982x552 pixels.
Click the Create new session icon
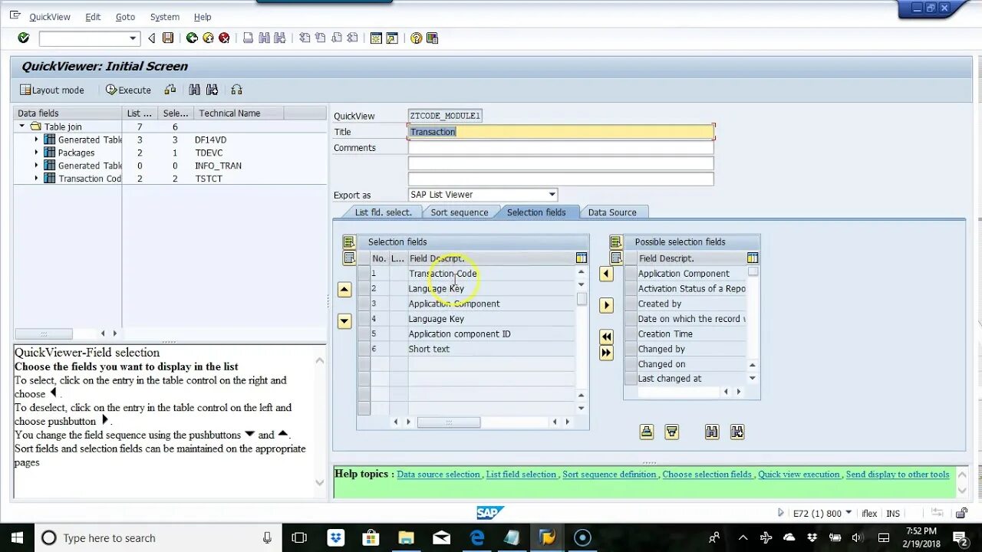[376, 38]
